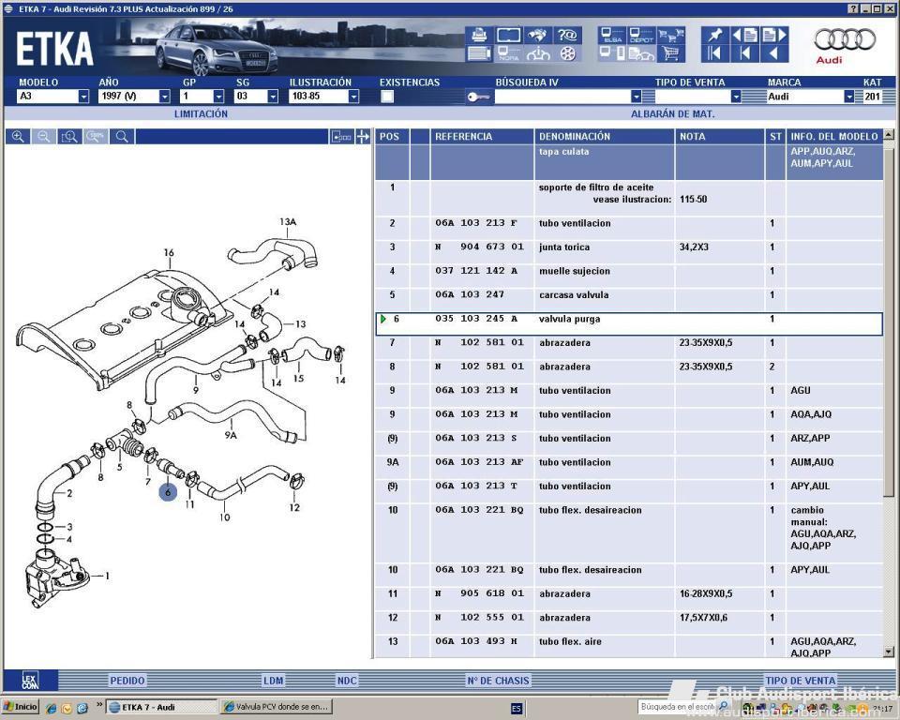Click the key icon beside Búsqueda IV
This screenshot has height=720, width=900.
479,97
